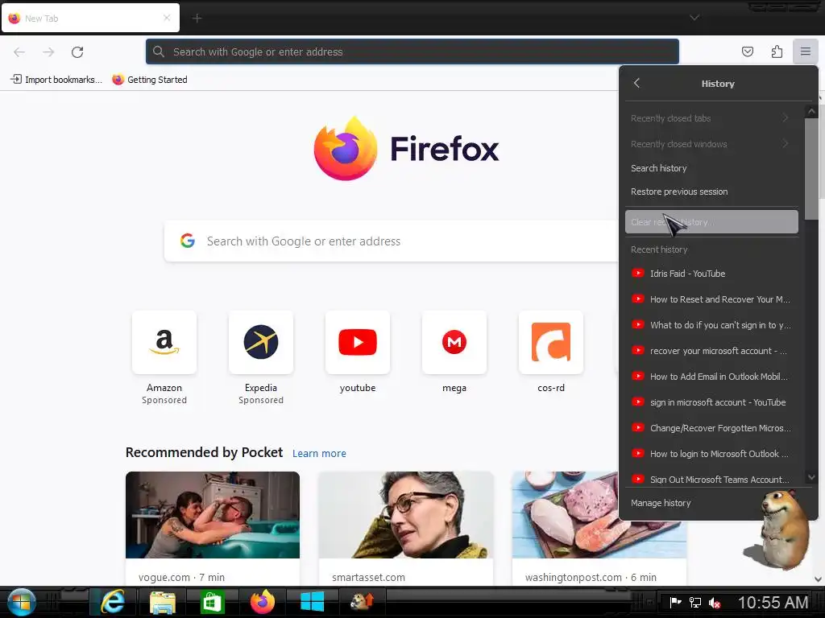Click the Forward navigation arrow
This screenshot has height=618, width=825.
click(x=48, y=52)
